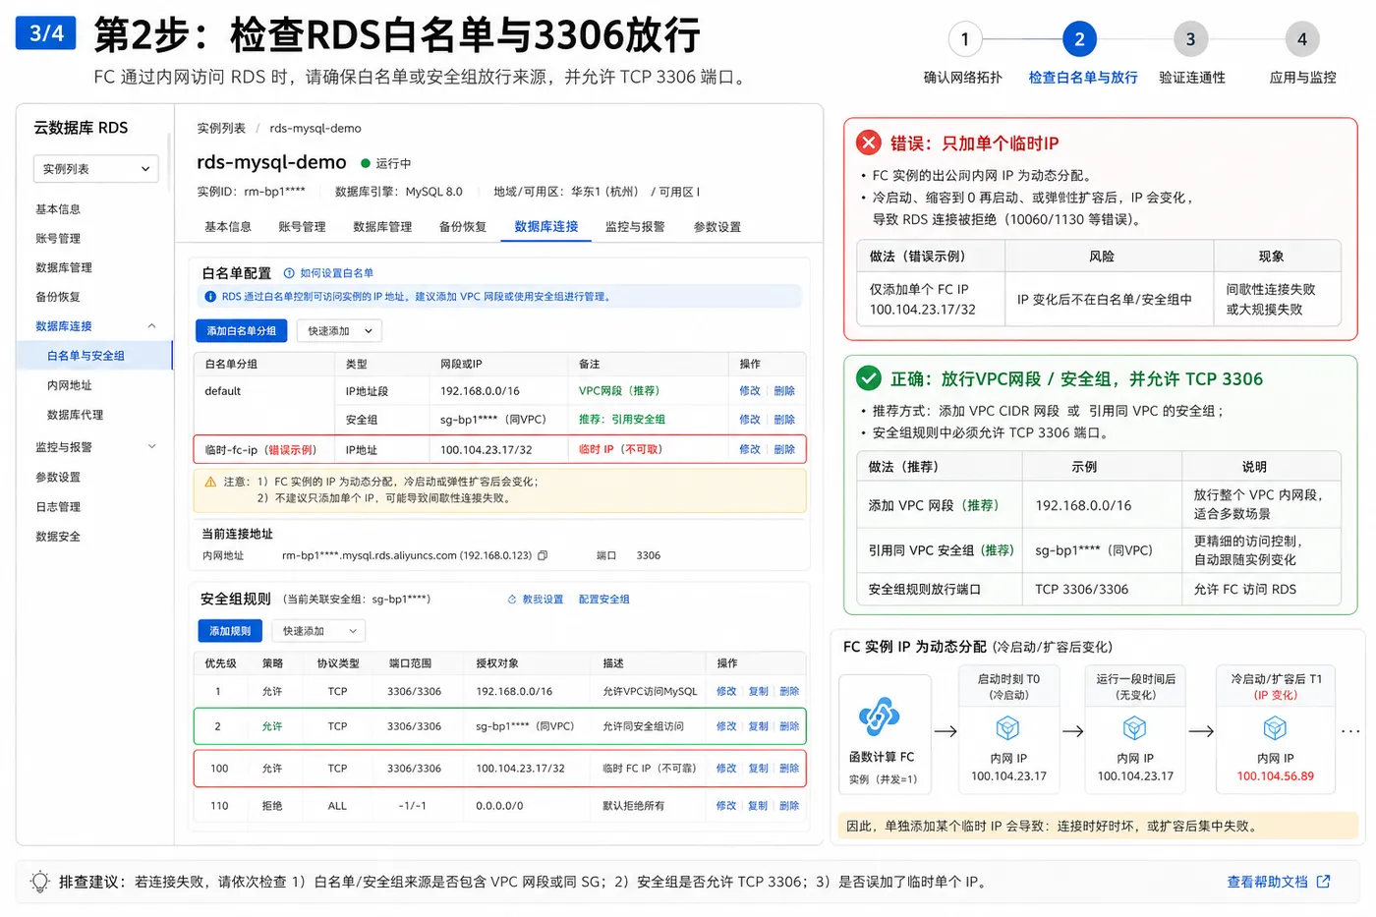Open the 实例列表 dropdown in the sidebar

96,169
